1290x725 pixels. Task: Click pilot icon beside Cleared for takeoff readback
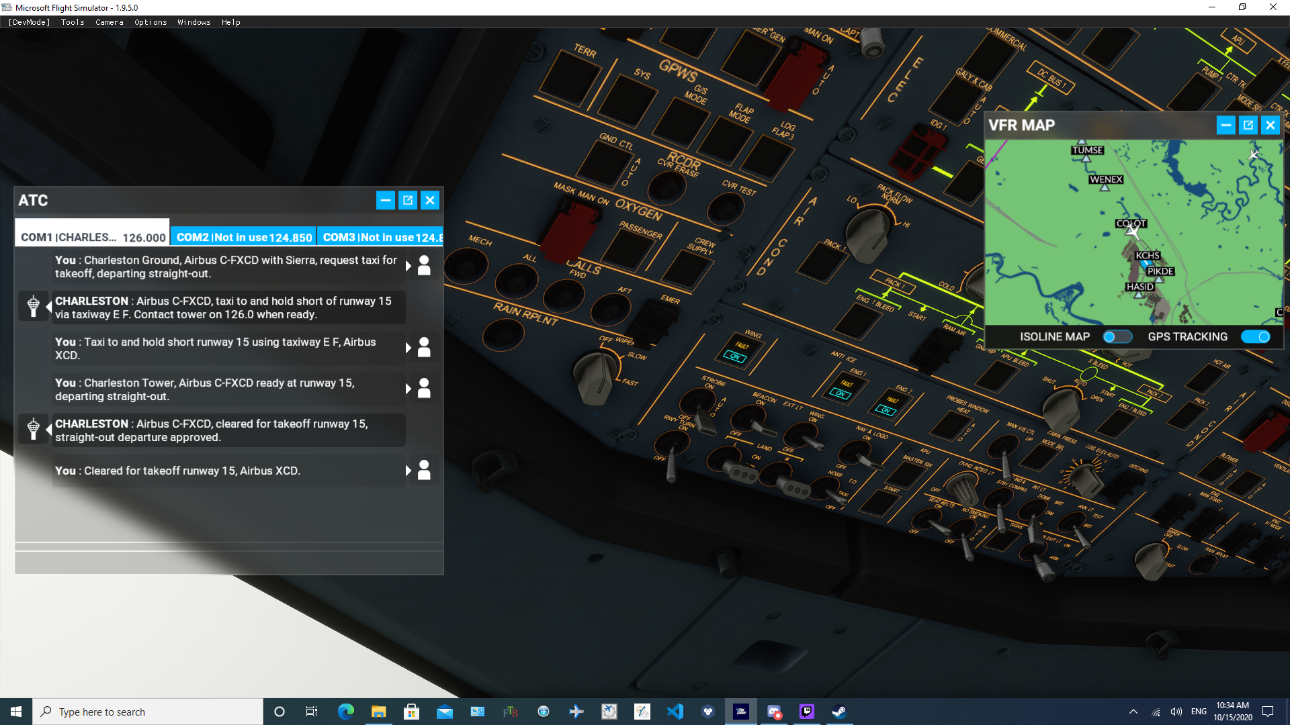[x=424, y=471]
